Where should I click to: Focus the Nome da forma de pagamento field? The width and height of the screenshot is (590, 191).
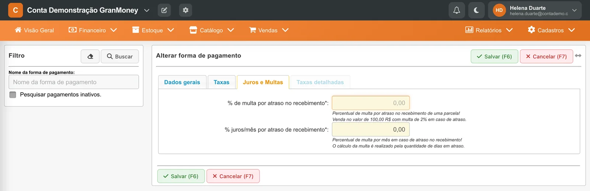pos(74,82)
